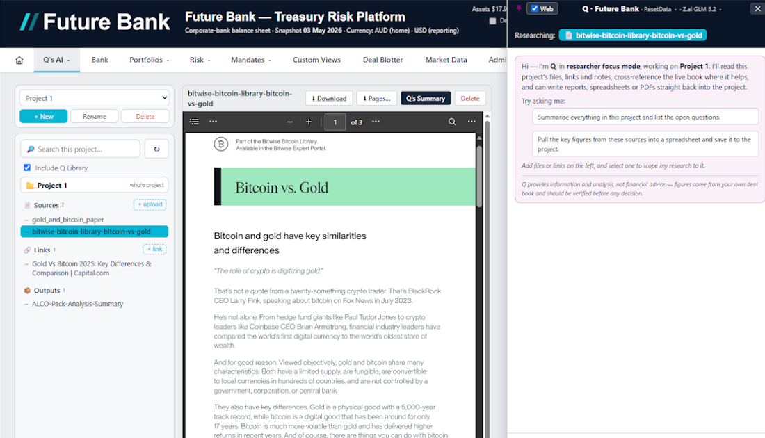
Task: Download the current document
Action: [329, 98]
